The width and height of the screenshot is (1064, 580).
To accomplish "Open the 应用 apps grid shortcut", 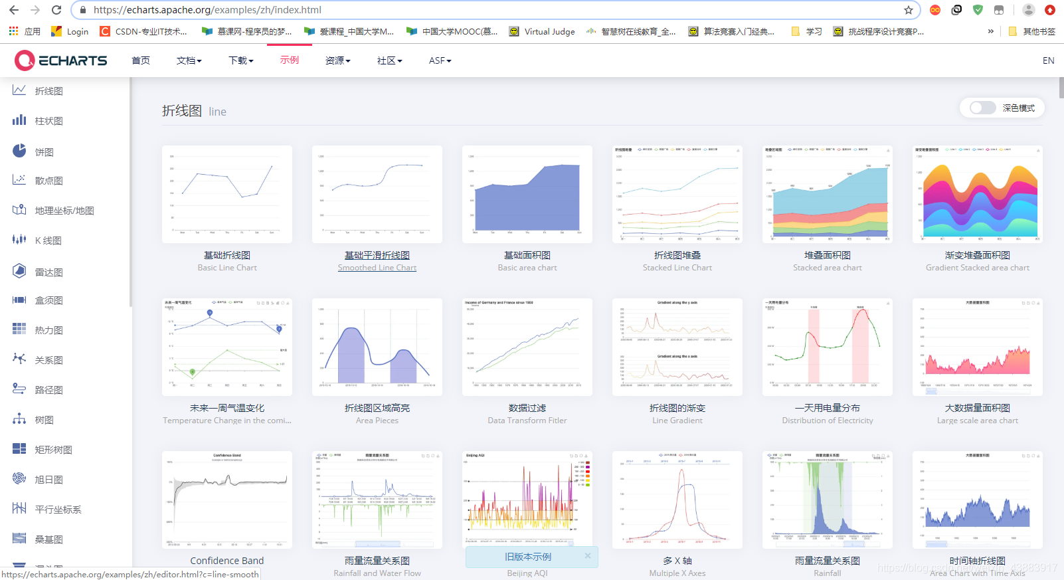I will (x=25, y=31).
